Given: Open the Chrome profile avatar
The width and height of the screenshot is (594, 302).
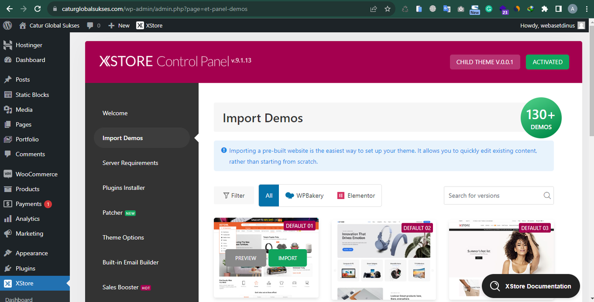Looking at the screenshot, I should (573, 9).
